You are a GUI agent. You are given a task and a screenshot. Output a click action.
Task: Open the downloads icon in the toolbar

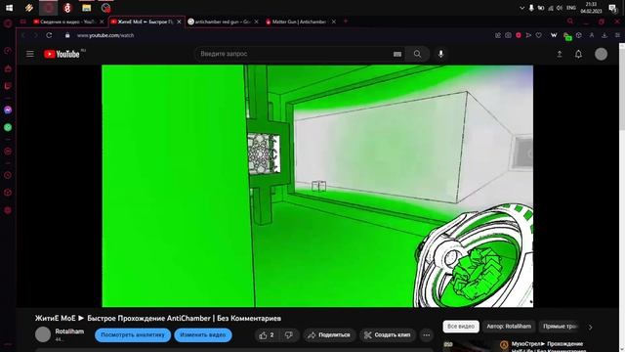[x=604, y=35]
